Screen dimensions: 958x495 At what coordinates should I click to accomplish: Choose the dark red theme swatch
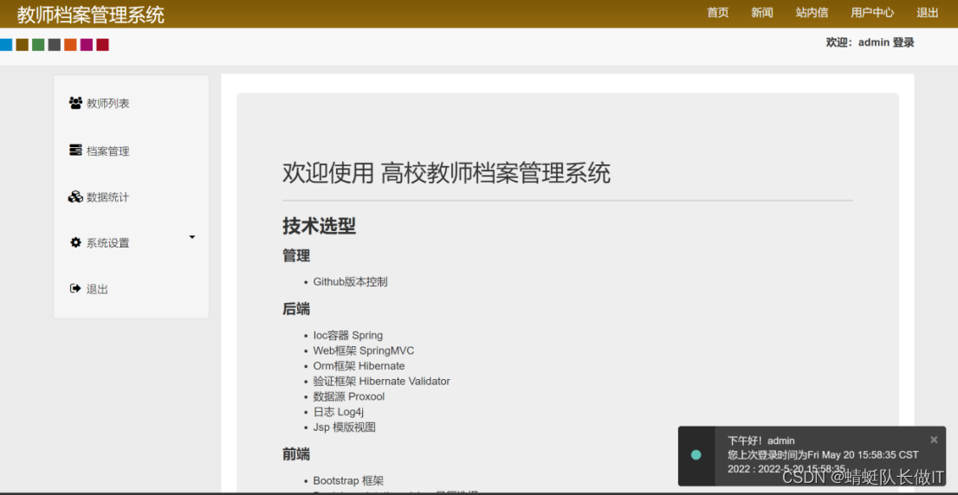102,44
